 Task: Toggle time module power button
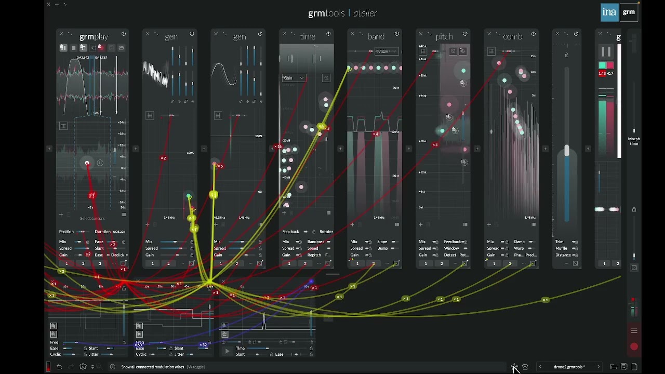pyautogui.click(x=328, y=34)
